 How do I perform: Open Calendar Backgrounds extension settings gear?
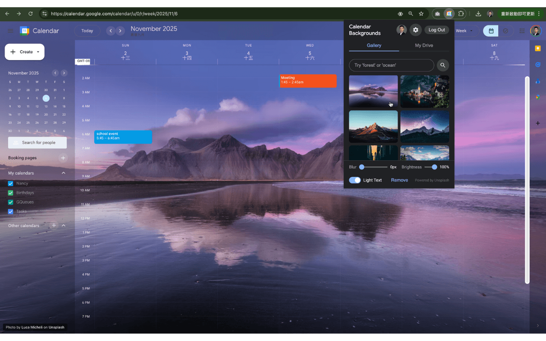[415, 30]
